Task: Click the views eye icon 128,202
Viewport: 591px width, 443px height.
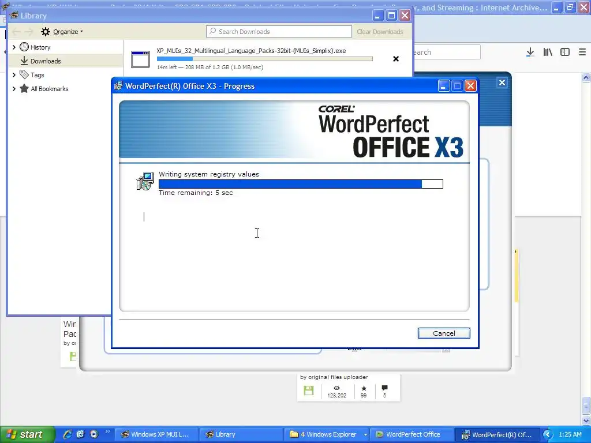Action: (336, 388)
